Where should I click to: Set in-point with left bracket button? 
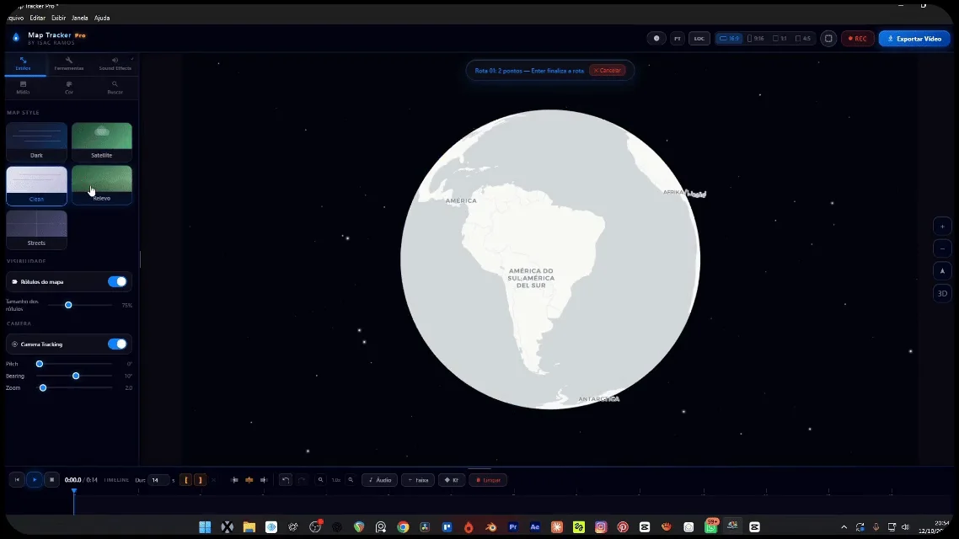tap(186, 480)
